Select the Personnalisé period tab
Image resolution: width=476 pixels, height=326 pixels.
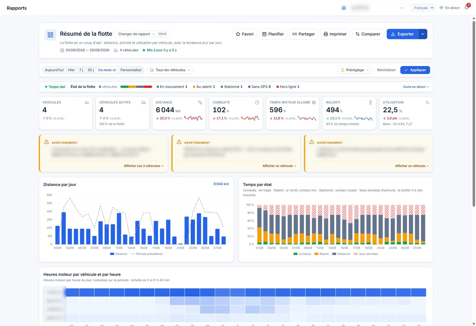[x=131, y=70]
